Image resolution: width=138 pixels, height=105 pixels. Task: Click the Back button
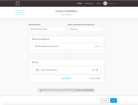(20, 13)
